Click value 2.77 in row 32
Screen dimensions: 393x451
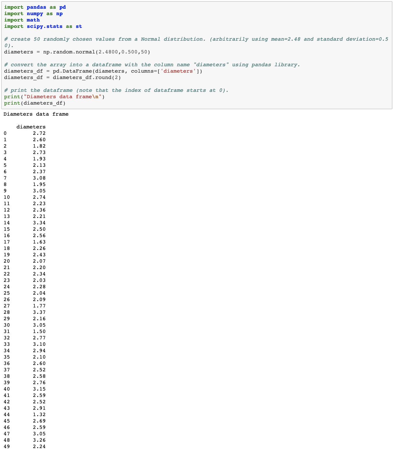pyautogui.click(x=39, y=338)
